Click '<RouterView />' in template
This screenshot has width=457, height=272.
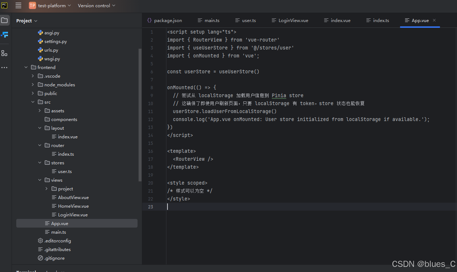click(193, 159)
